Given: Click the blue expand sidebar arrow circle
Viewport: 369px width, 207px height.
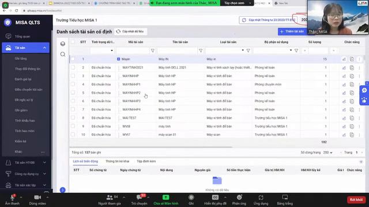Looking at the screenshot, I should point(63,190).
